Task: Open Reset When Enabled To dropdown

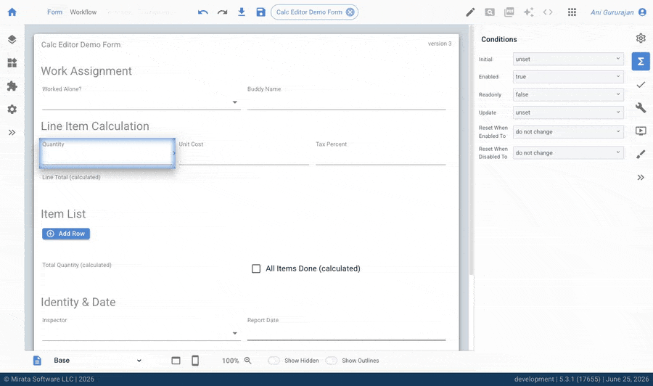Action: pyautogui.click(x=568, y=131)
